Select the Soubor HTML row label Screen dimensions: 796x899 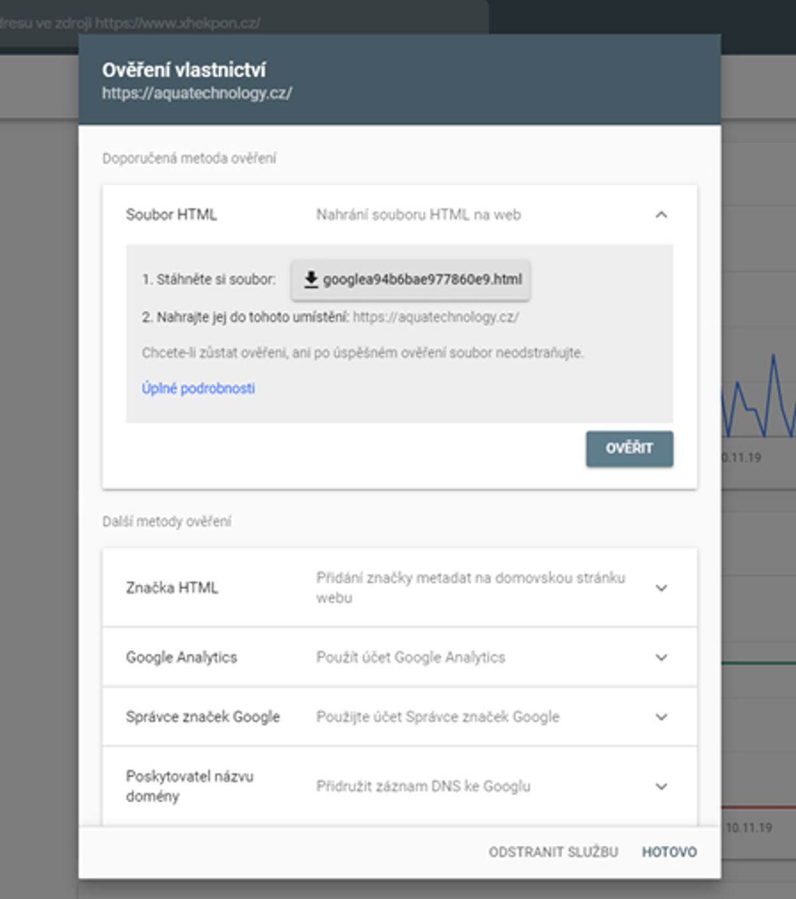click(171, 214)
